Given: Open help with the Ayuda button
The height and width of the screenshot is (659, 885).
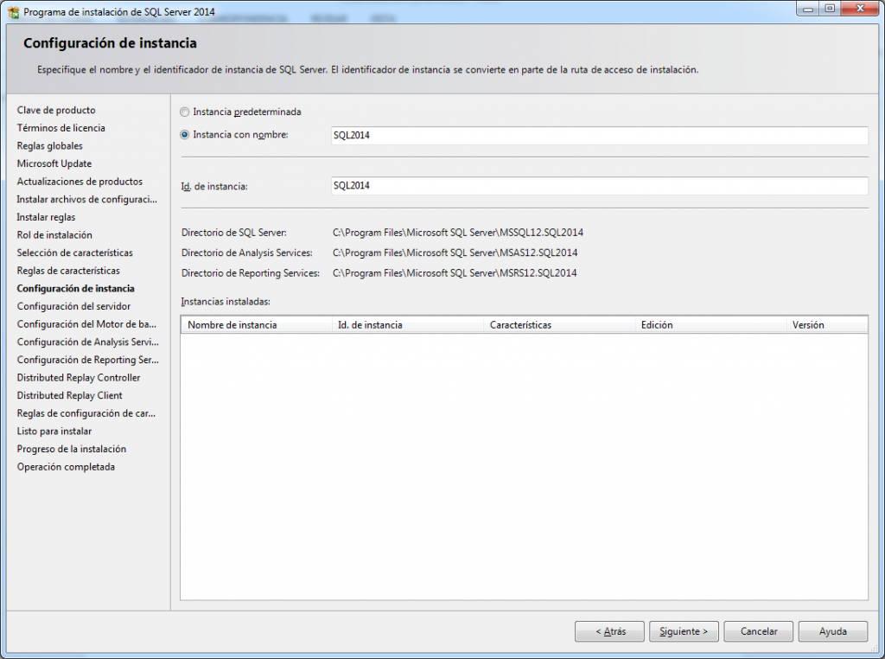Looking at the screenshot, I should (x=832, y=631).
